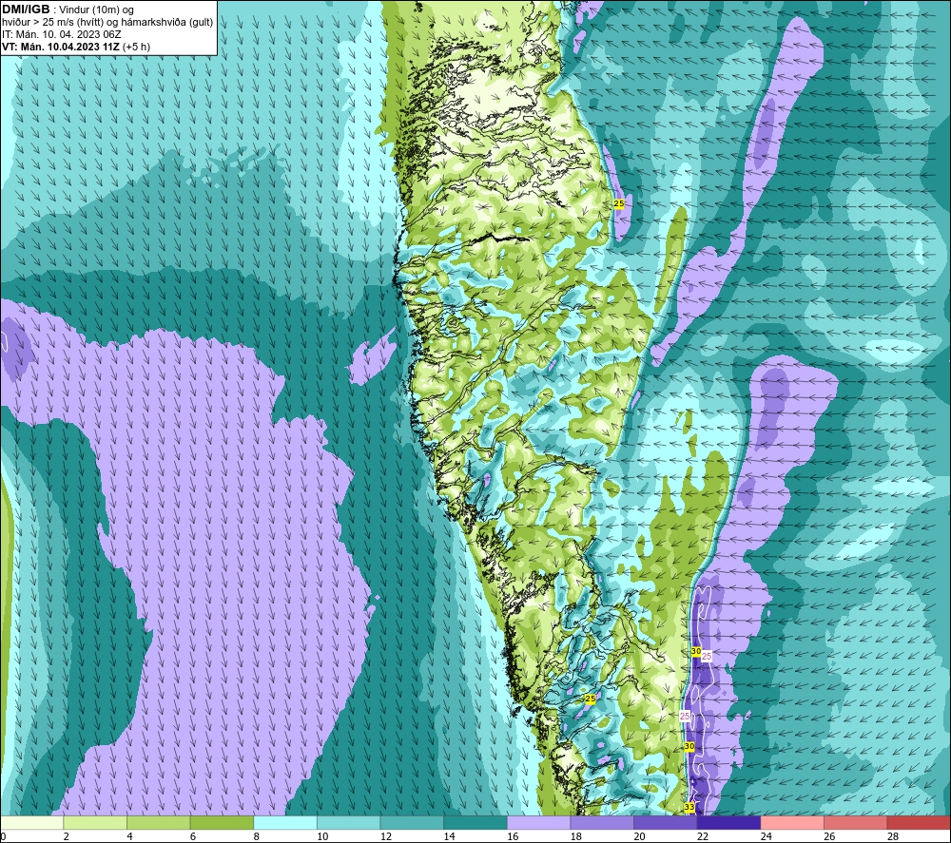
Task: Pick the 20–22 m/s violet scale swatch
Action: [x=666, y=822]
